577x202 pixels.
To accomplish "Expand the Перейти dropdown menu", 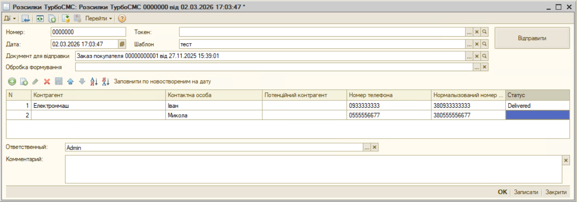I will [99, 19].
